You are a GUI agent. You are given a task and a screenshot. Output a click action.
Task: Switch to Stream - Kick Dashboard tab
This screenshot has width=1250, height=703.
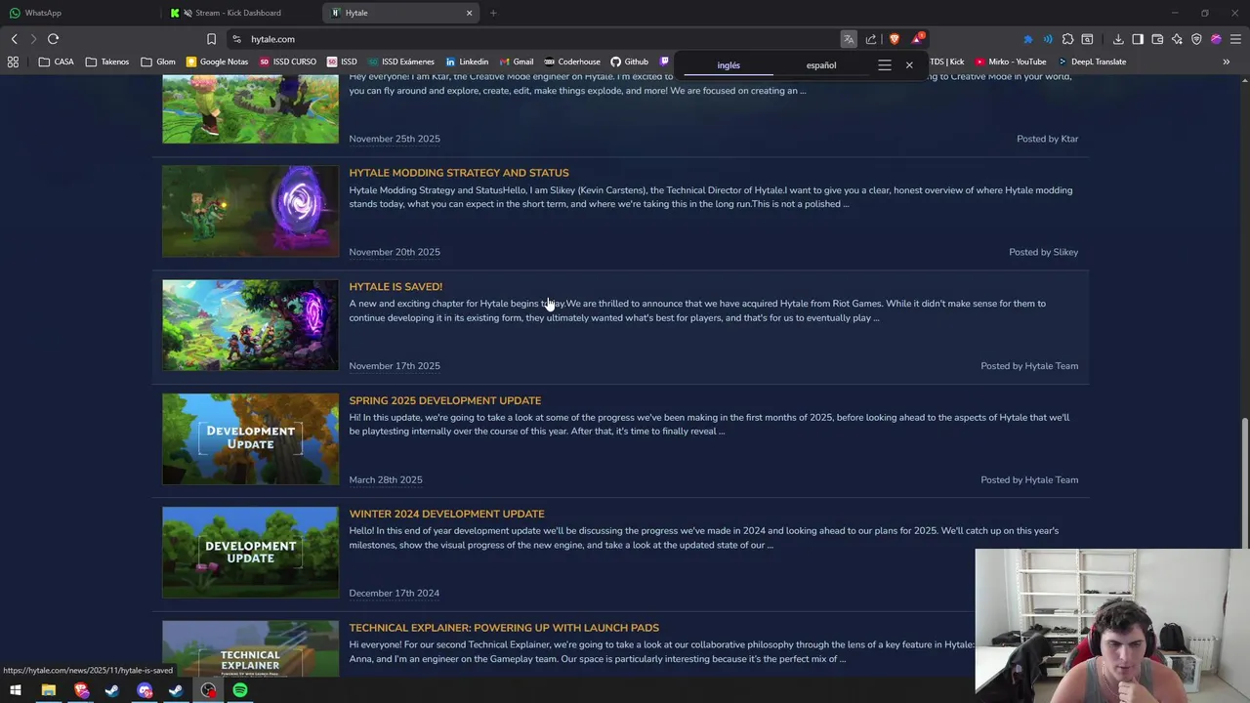[x=242, y=13]
